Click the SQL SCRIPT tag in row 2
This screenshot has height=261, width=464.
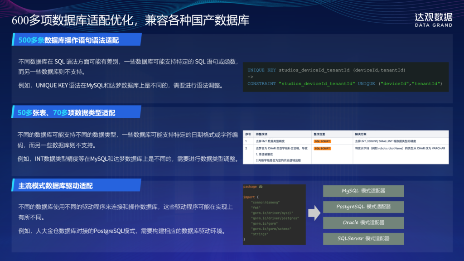[322, 148]
